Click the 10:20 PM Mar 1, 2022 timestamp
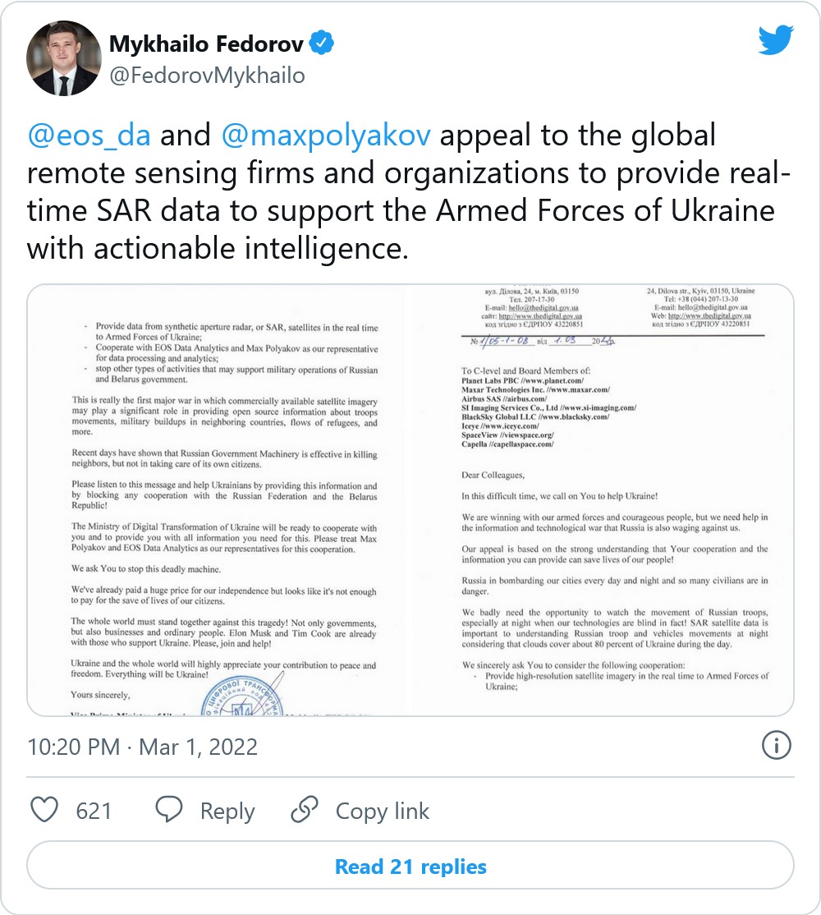The image size is (821, 915). pyautogui.click(x=143, y=747)
